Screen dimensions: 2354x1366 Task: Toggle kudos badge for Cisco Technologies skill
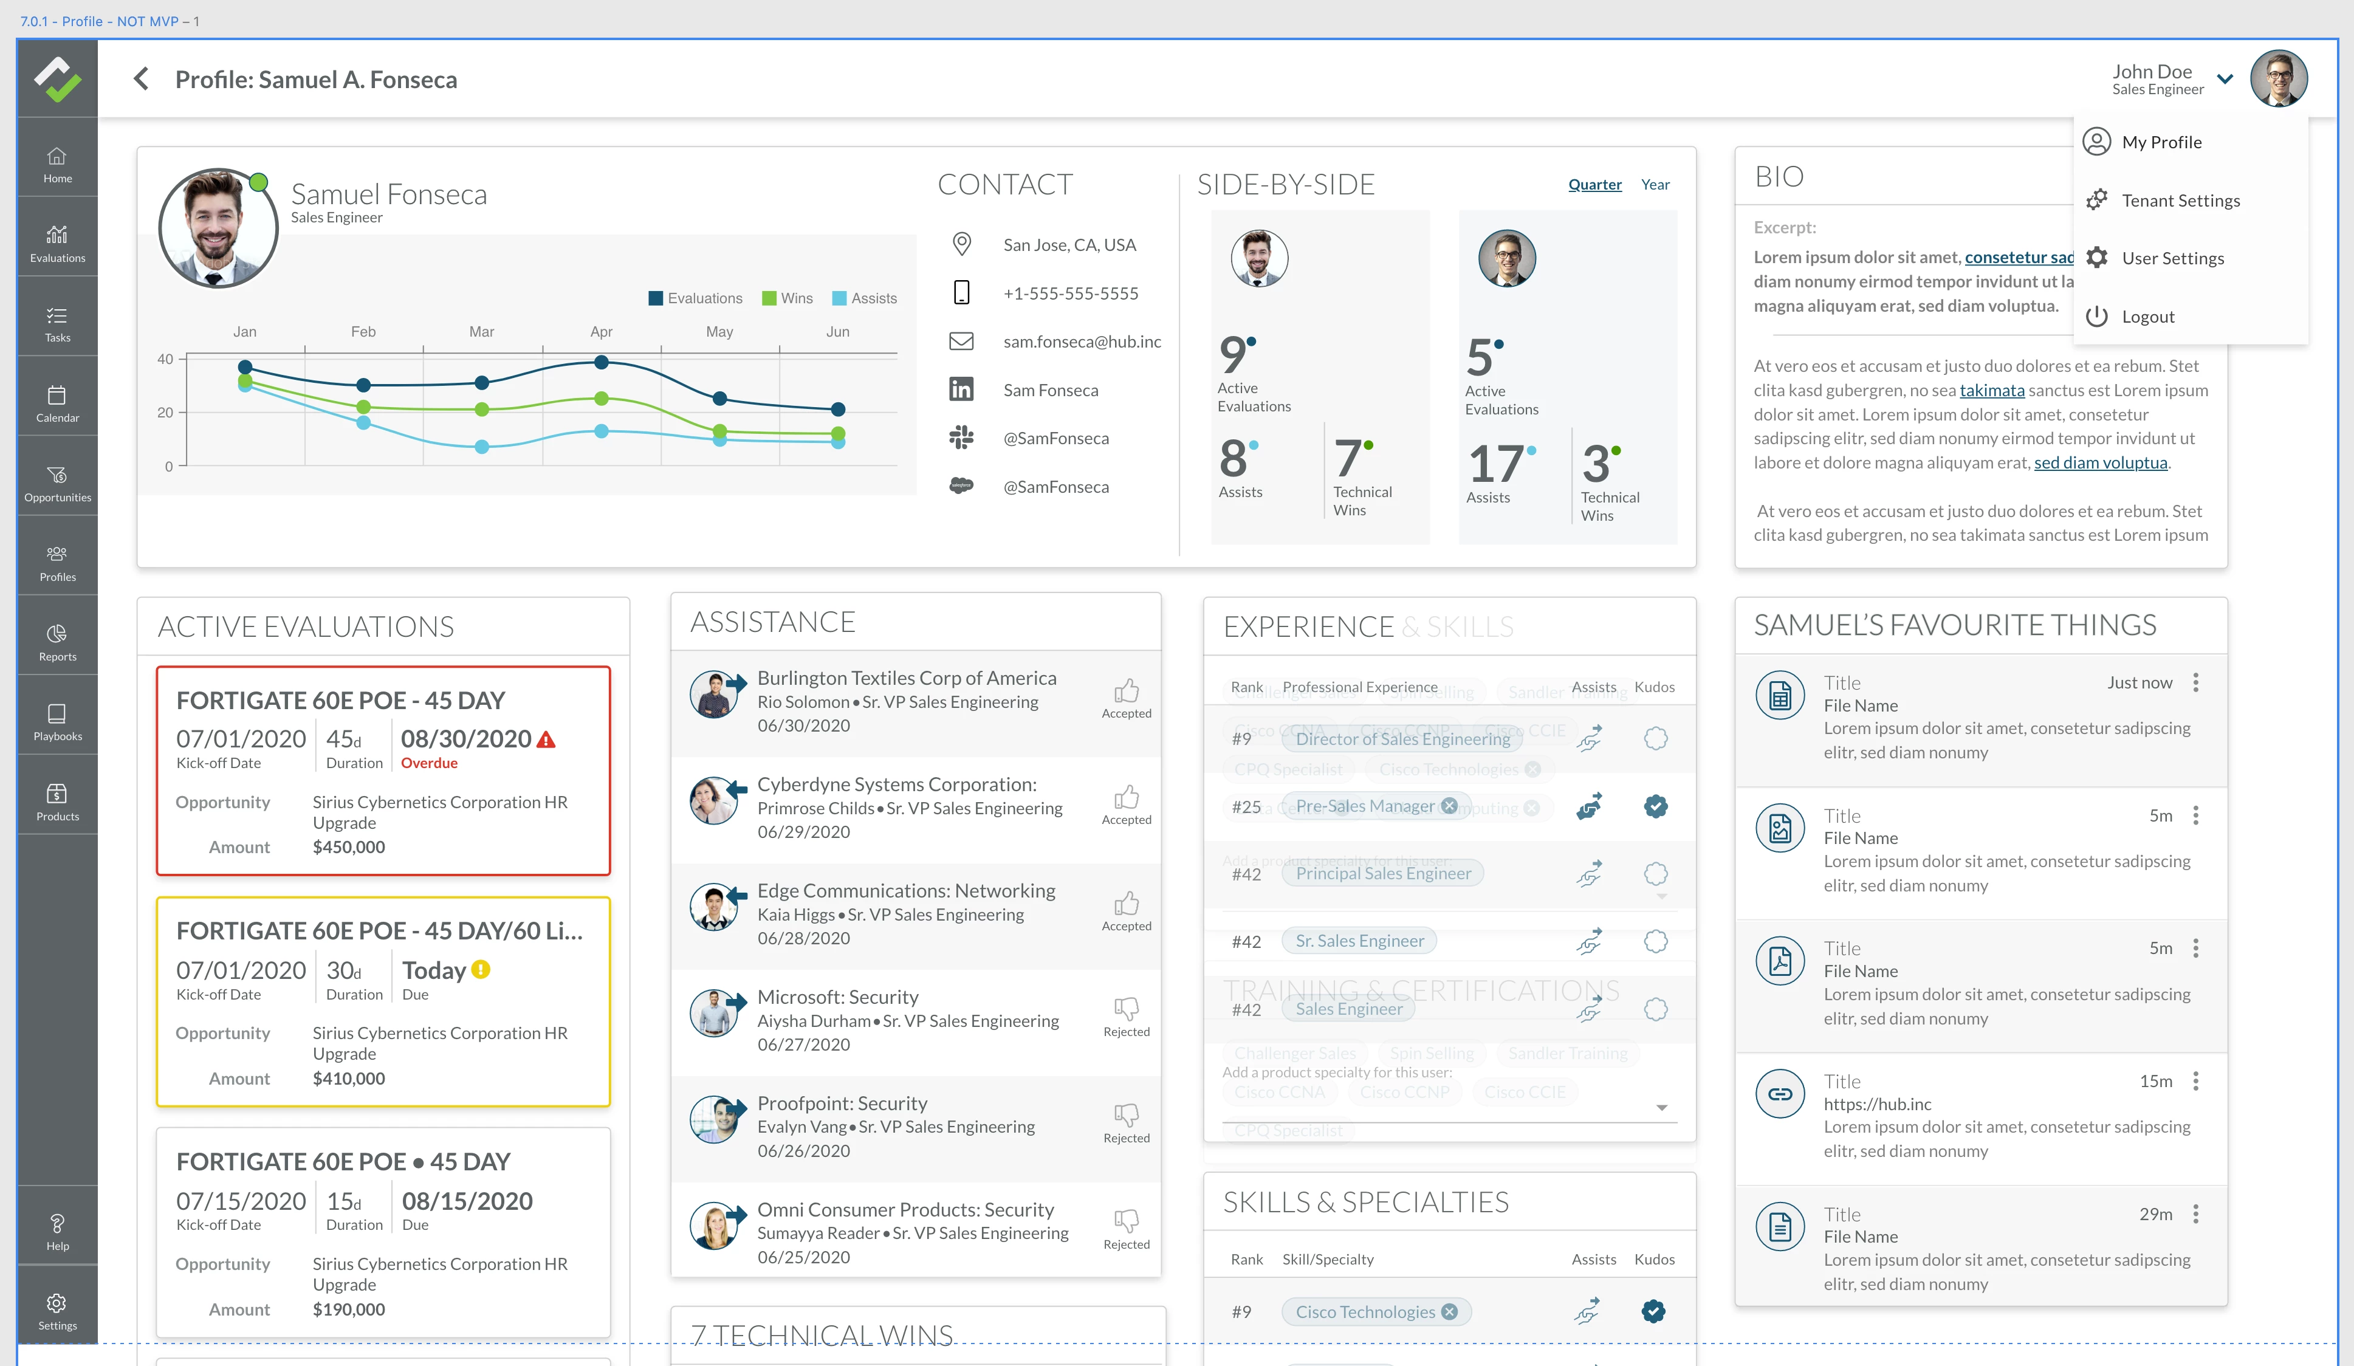(1652, 1312)
